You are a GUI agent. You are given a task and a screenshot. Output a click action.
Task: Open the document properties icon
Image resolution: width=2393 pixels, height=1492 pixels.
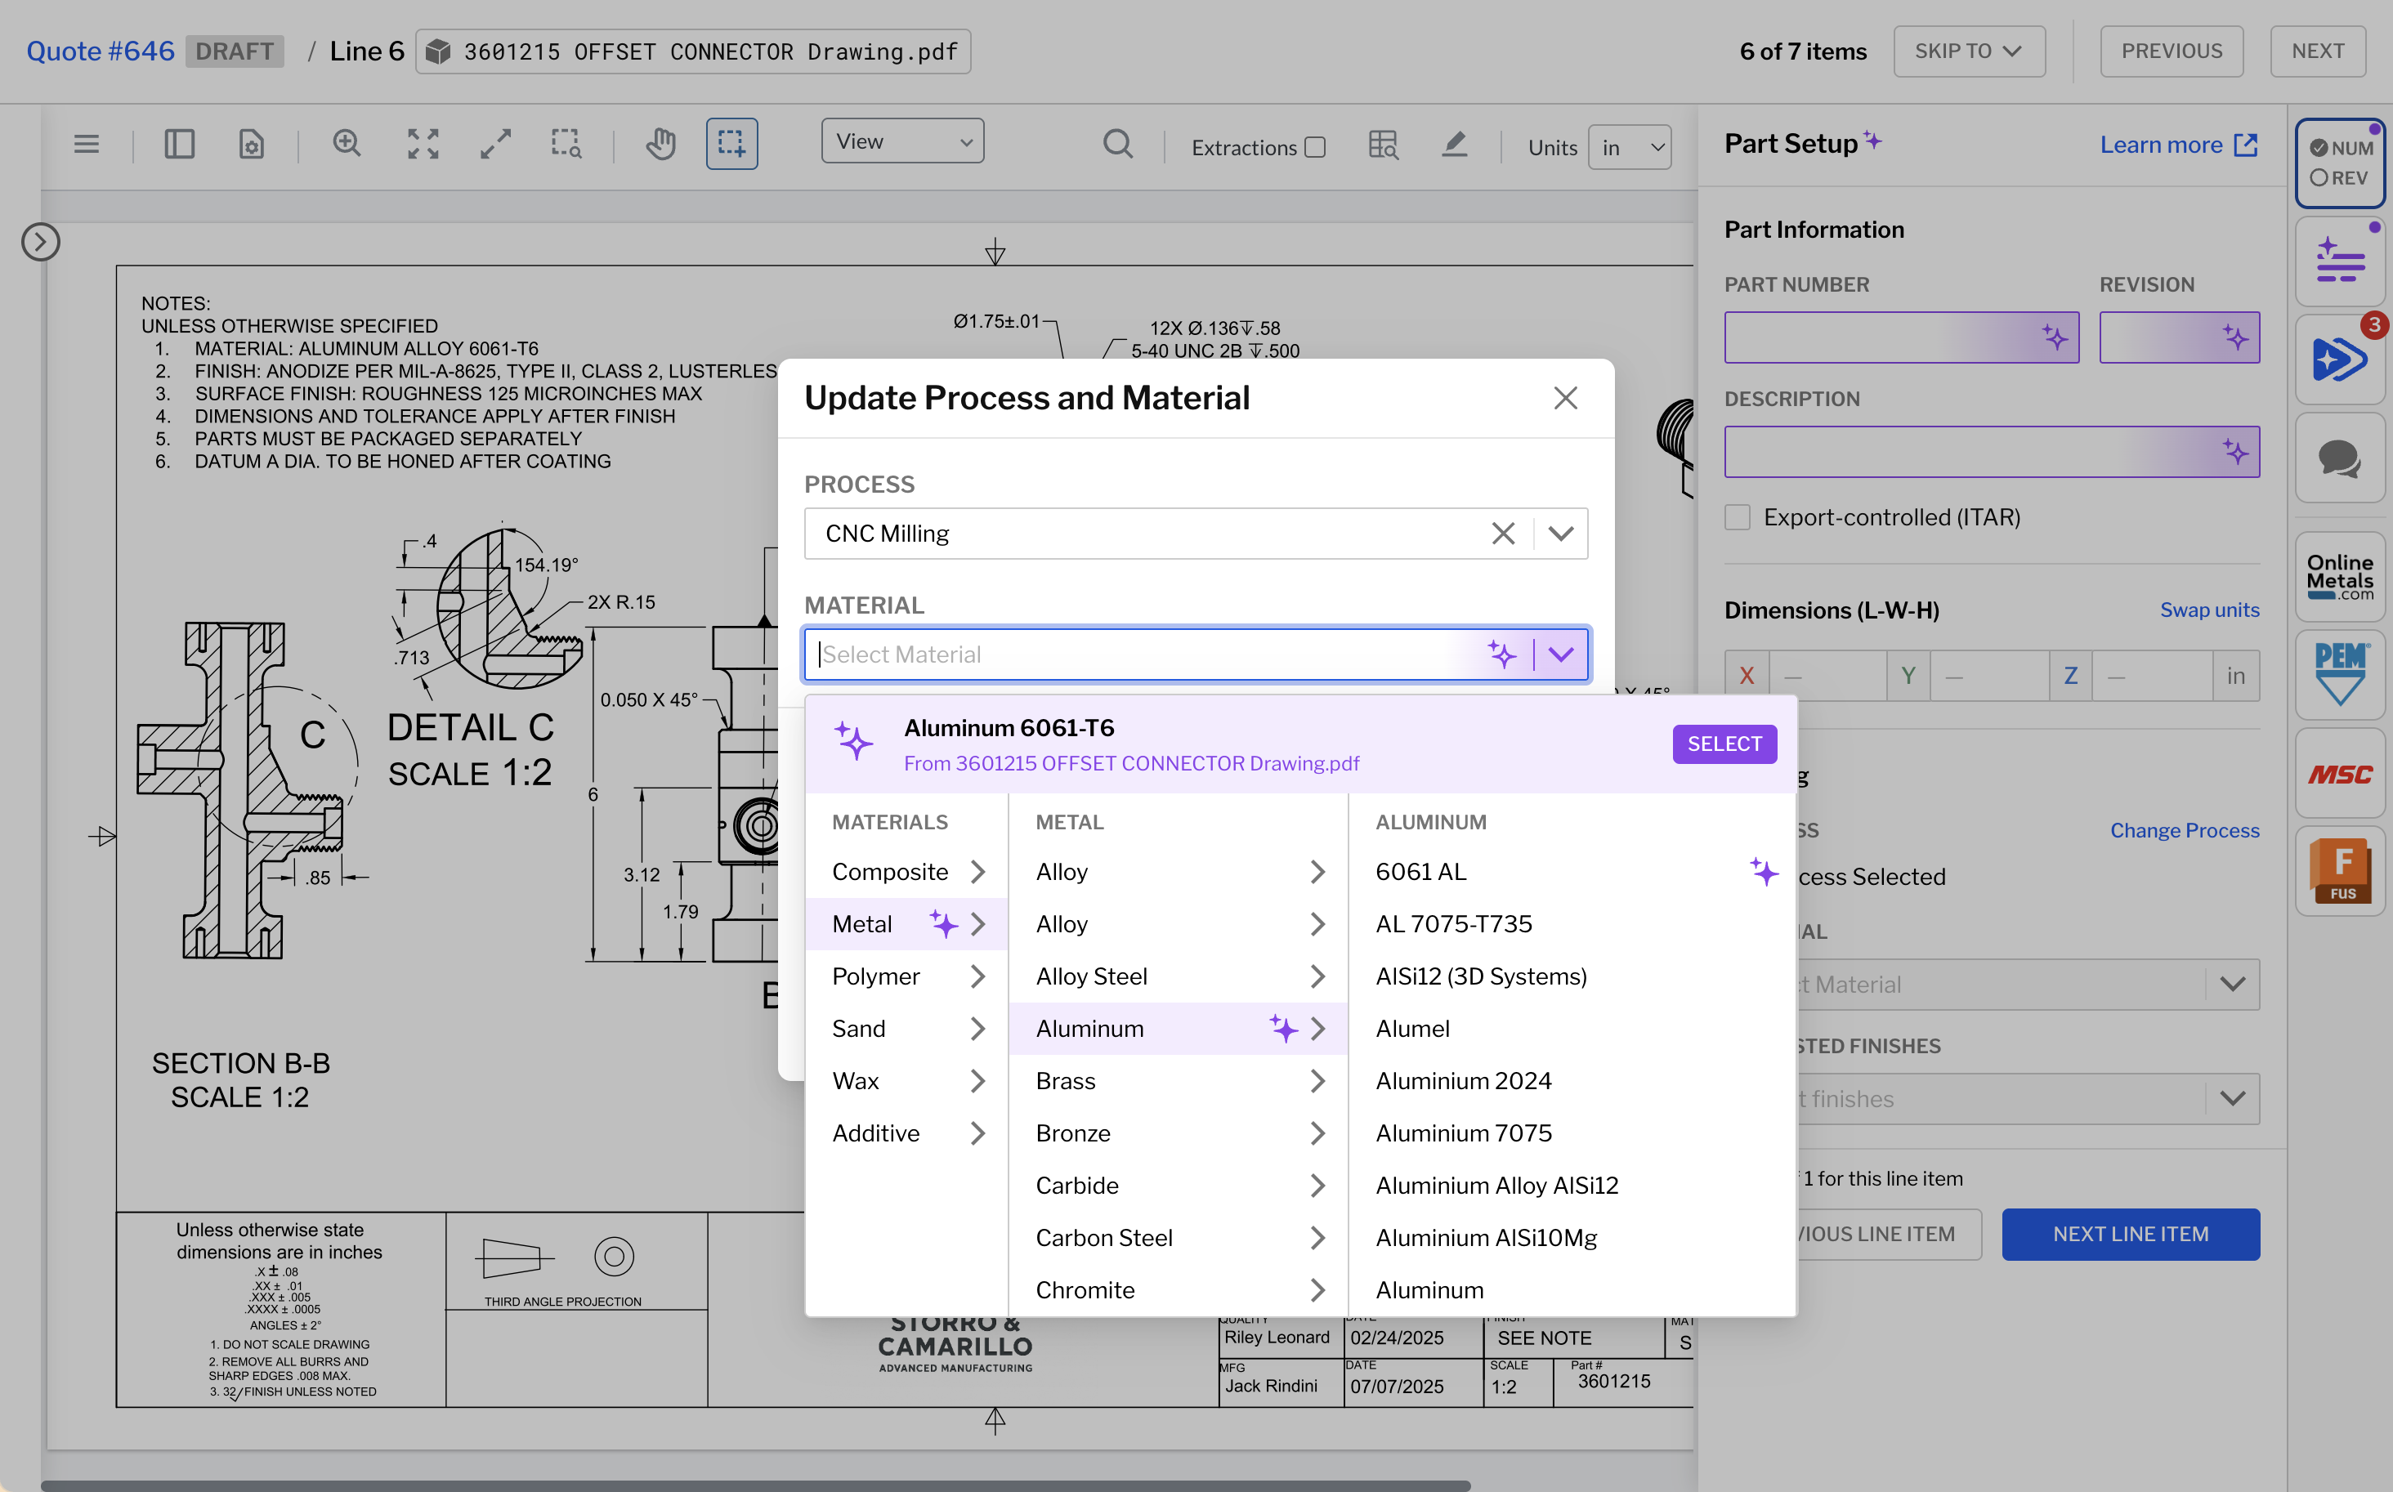(x=252, y=145)
